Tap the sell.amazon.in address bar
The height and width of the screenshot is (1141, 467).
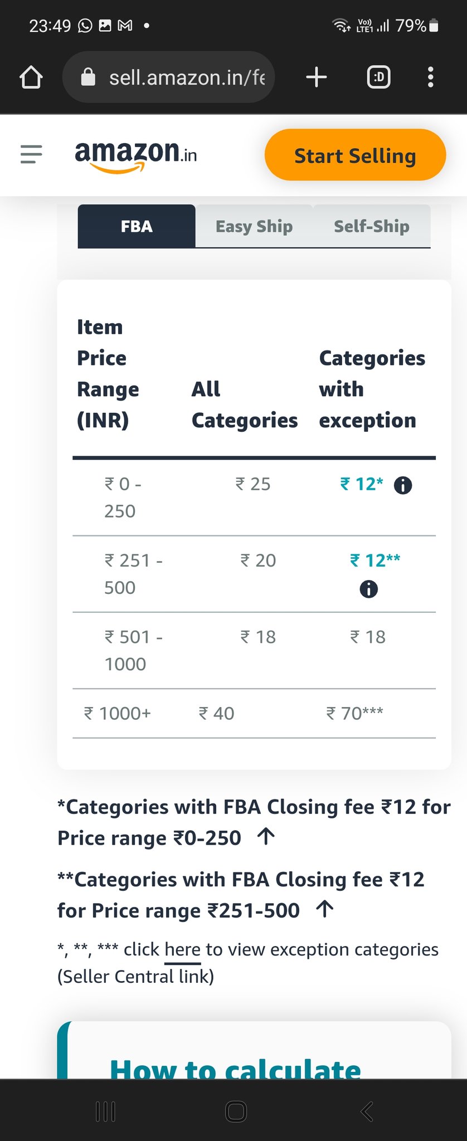pyautogui.click(x=169, y=77)
